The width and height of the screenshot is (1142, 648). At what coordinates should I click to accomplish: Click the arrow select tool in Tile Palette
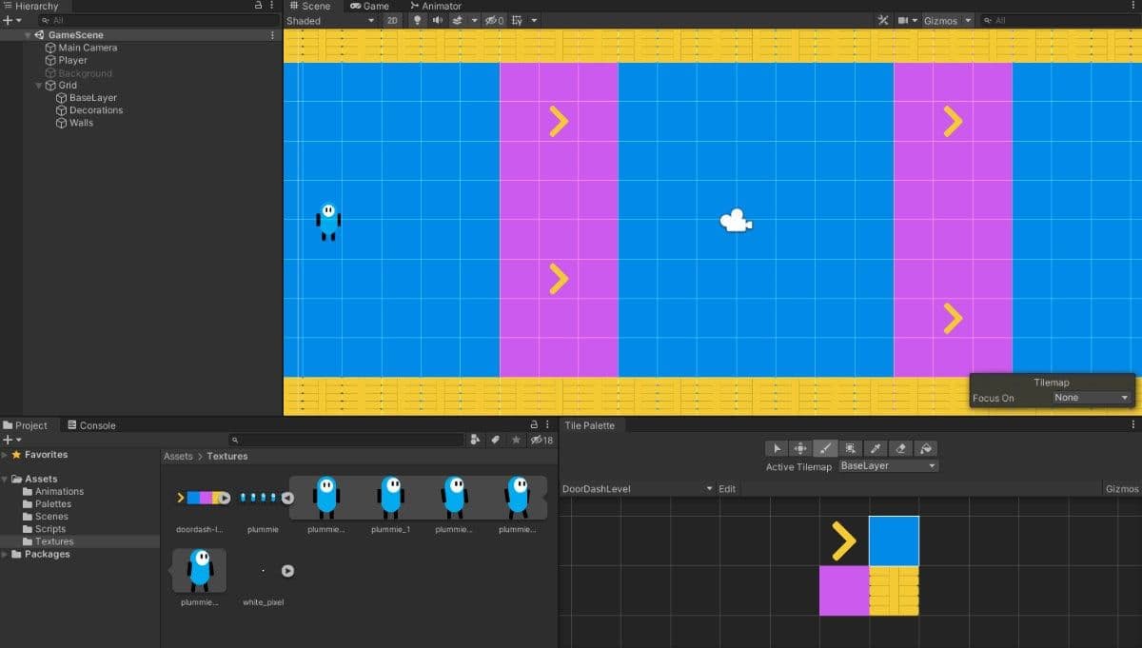(777, 448)
